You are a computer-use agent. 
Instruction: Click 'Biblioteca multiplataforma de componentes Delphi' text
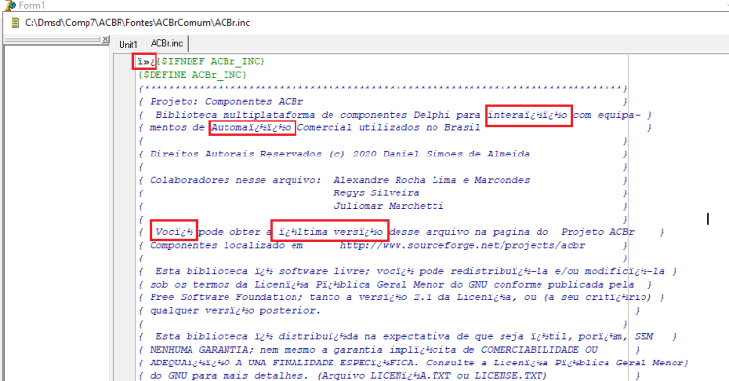pyautogui.click(x=302, y=115)
